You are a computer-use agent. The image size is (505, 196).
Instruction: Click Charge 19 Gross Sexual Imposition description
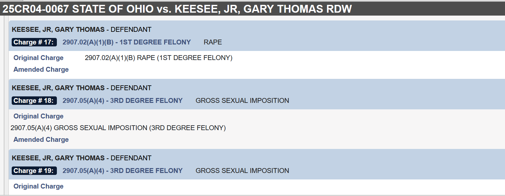click(242, 171)
